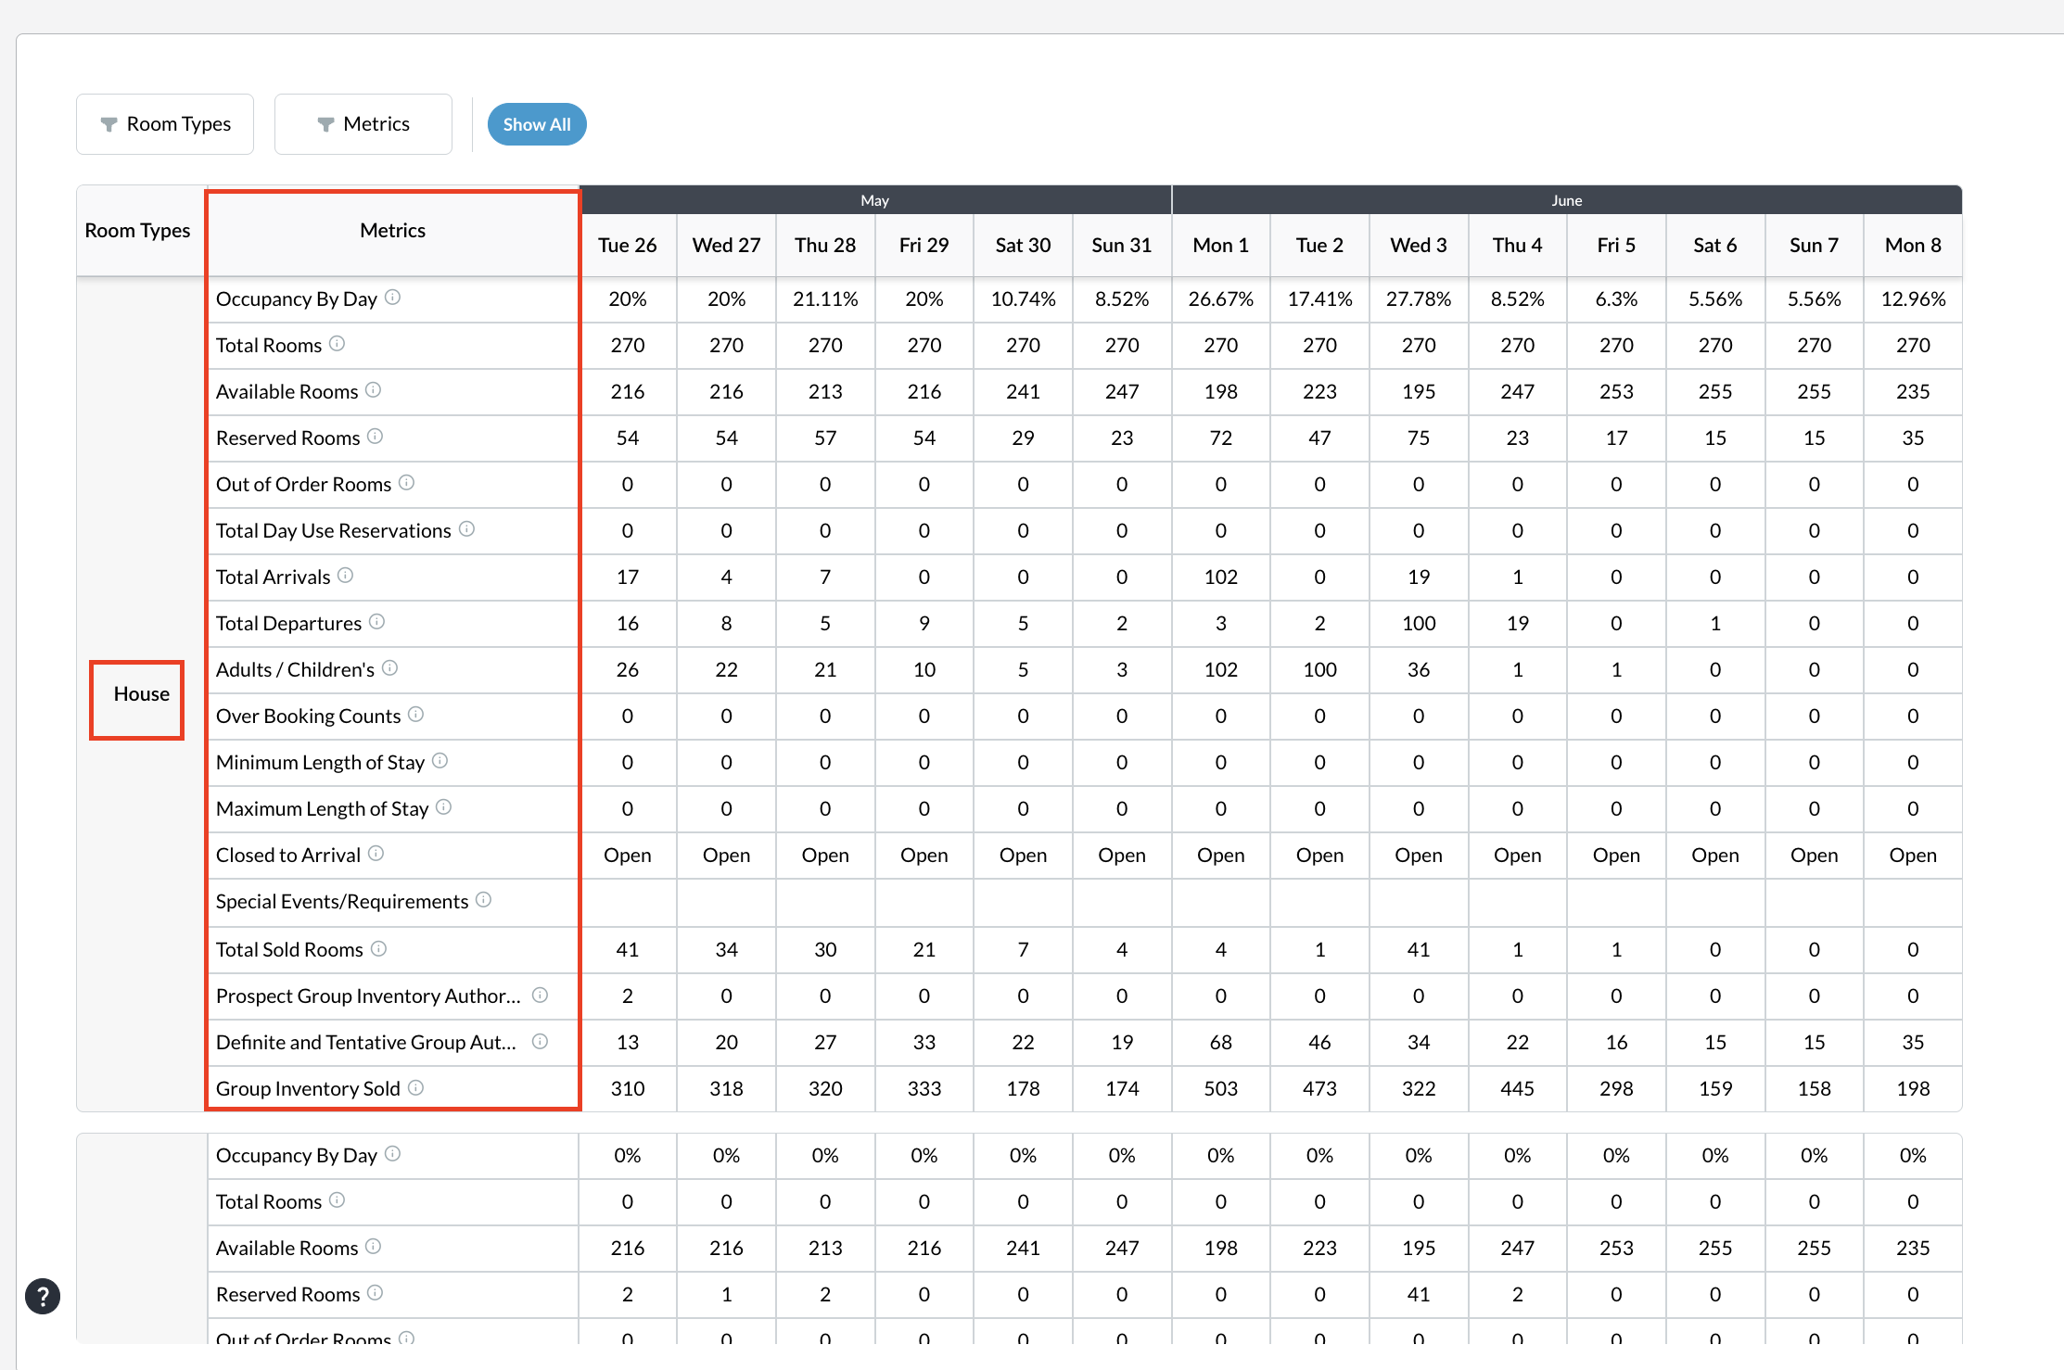The width and height of the screenshot is (2064, 1370).
Task: Open the Room Types filter dropdown
Action: coord(165,124)
